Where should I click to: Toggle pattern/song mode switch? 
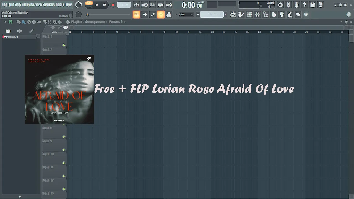tap(89, 5)
